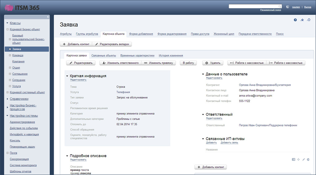Click the Удалить button
The width and height of the screenshot is (316, 175).
[x=213, y=63]
